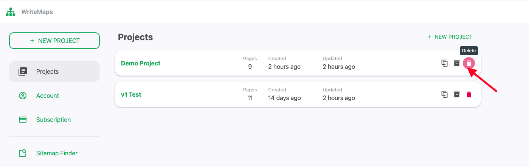
Task: Select Projects in the sidebar menu
Action: [x=54, y=71]
